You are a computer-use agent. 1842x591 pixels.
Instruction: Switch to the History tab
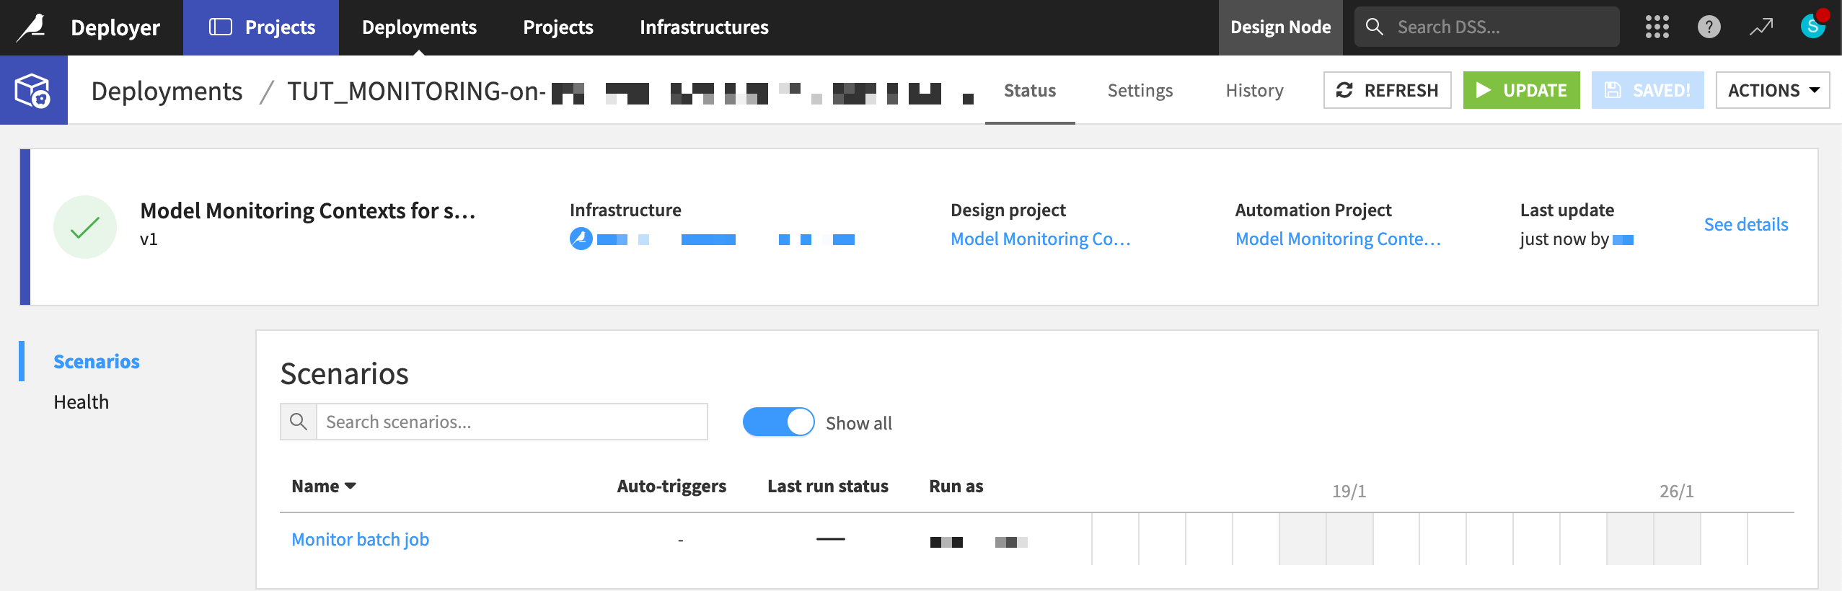point(1254,91)
